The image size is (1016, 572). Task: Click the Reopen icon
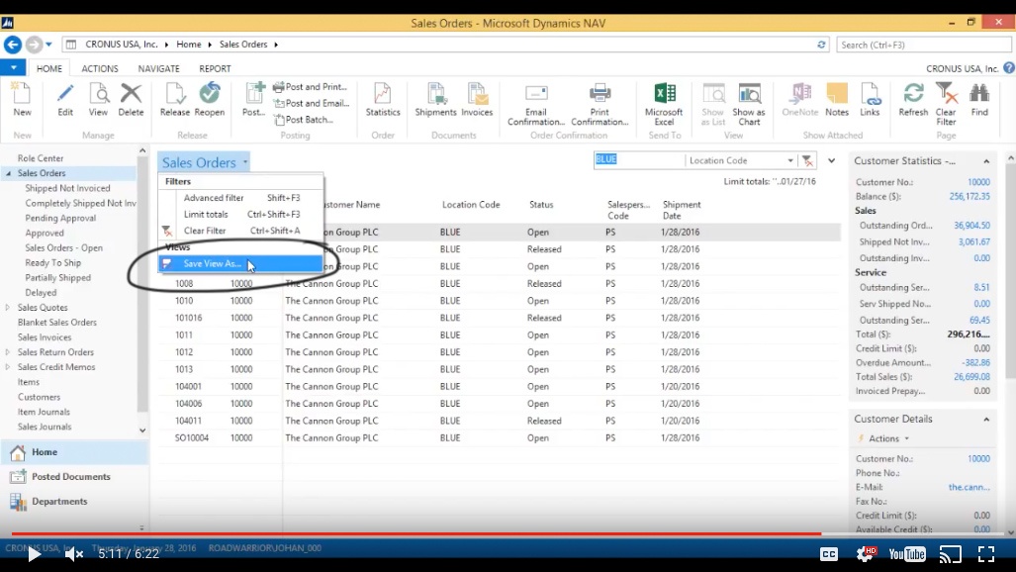coord(210,99)
